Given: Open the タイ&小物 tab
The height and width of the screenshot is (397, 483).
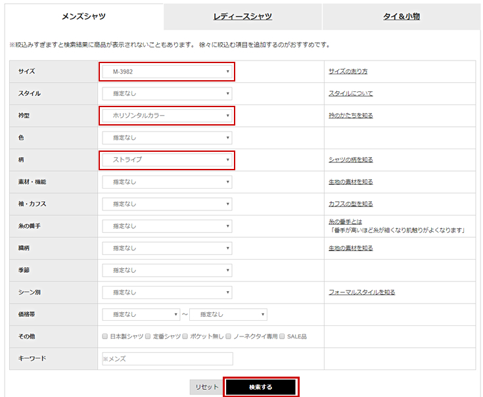Looking at the screenshot, I should (x=402, y=16).
